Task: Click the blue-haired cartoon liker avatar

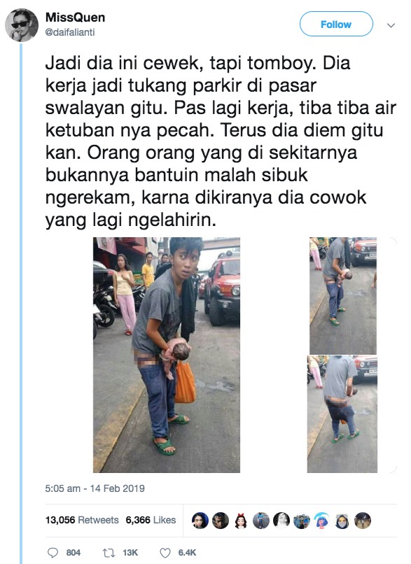Action: click(322, 520)
